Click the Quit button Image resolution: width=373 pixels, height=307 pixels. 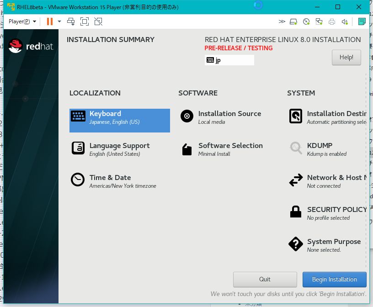pyautogui.click(x=265, y=280)
